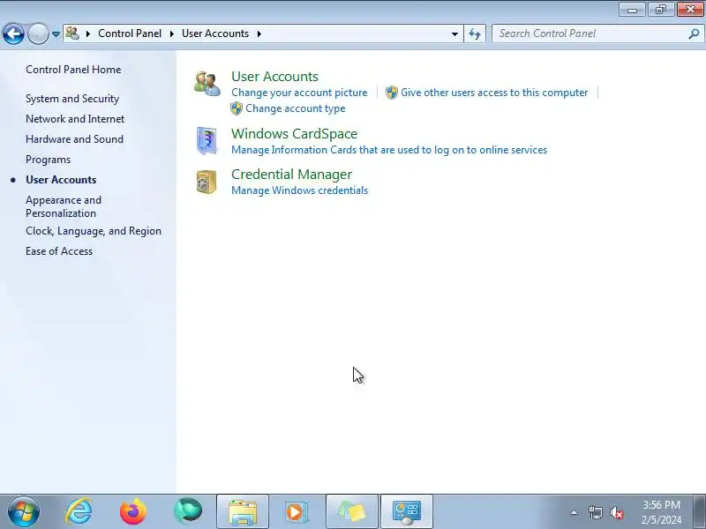Open Clock, Language, and Region category
Screen dimensions: 706x529
coord(94,231)
